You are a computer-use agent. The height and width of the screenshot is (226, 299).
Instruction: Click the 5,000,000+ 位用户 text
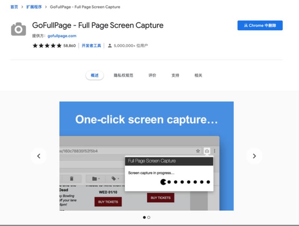(x=130, y=46)
